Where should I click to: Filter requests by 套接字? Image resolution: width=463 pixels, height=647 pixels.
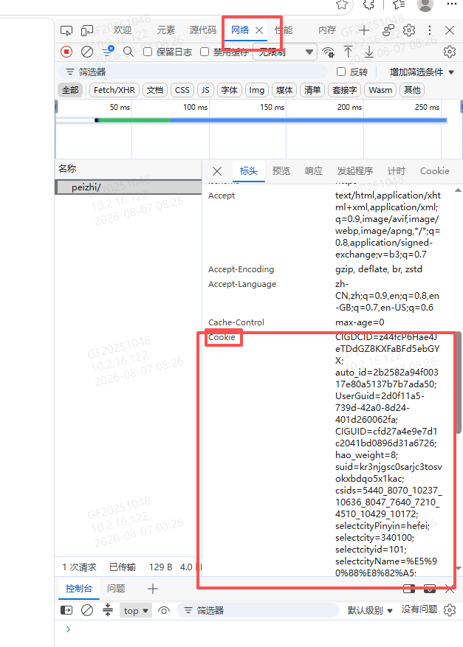point(344,90)
